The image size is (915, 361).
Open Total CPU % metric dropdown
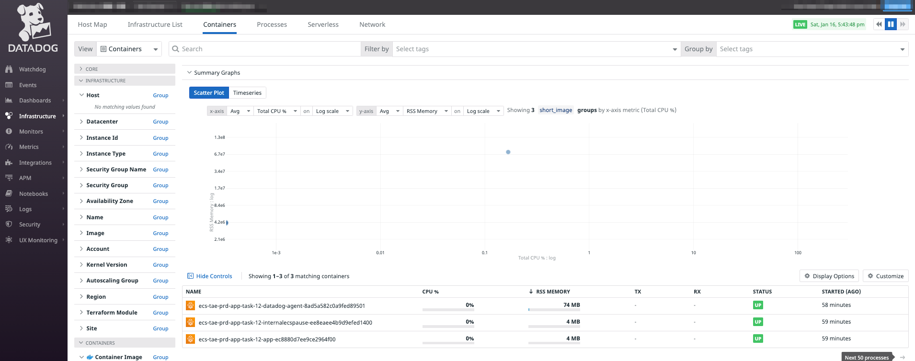277,111
